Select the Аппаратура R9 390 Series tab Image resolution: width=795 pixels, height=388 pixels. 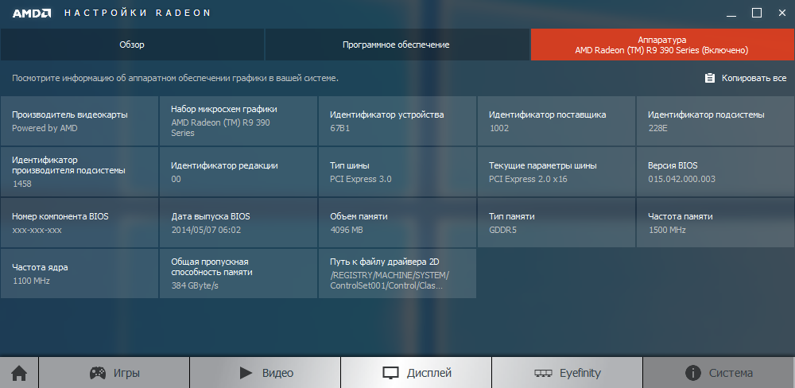tap(662, 45)
